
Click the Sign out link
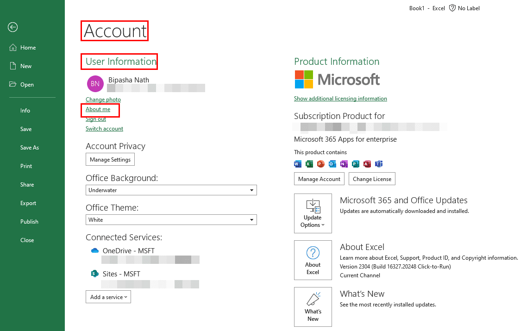click(96, 119)
